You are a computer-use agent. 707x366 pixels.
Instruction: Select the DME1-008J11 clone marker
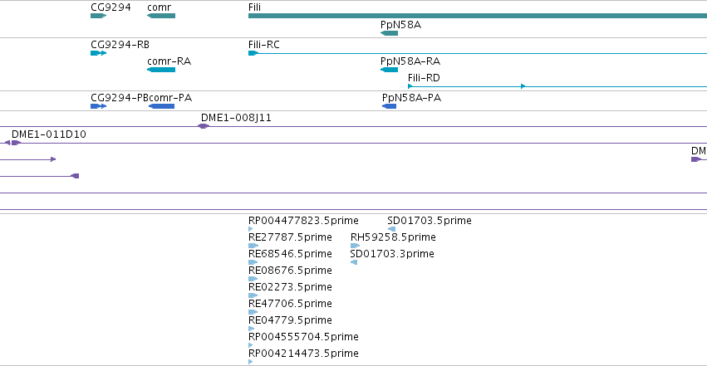[204, 126]
